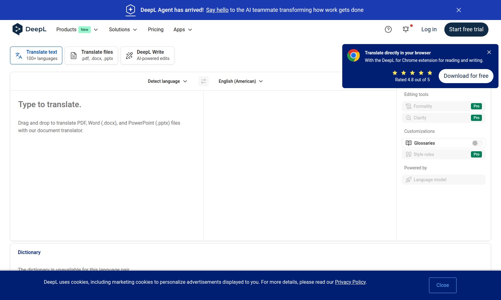Close the Chrome extension popup

coord(489,52)
